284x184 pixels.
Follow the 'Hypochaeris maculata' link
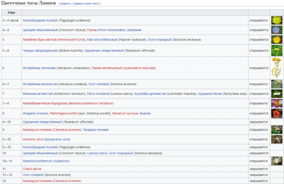click(x=139, y=68)
